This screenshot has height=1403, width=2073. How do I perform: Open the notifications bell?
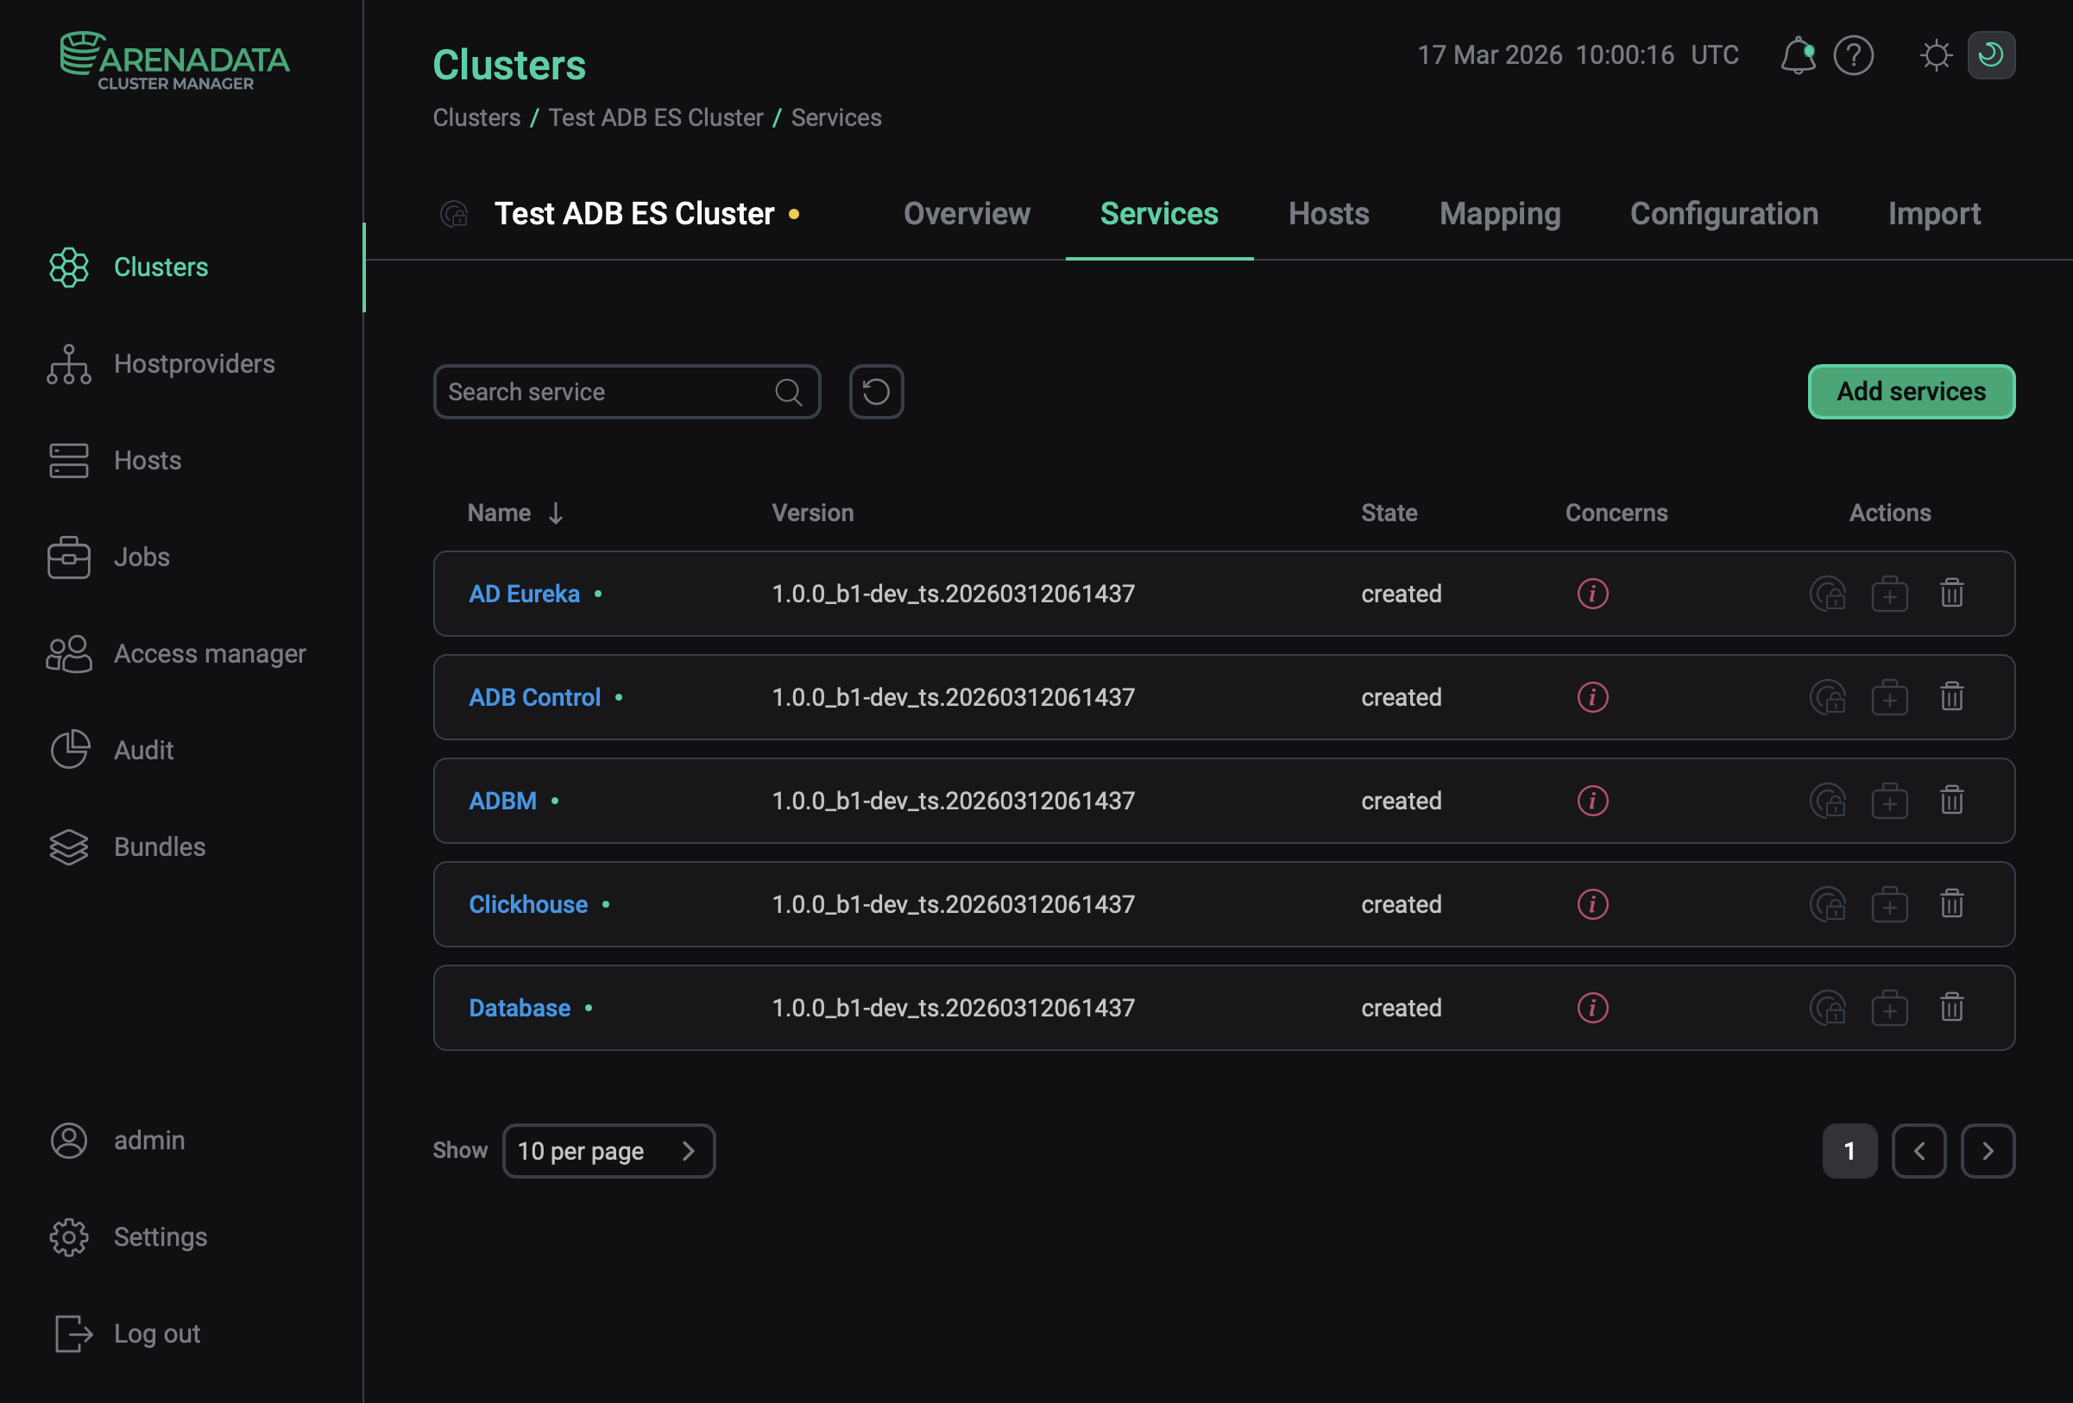1799,55
